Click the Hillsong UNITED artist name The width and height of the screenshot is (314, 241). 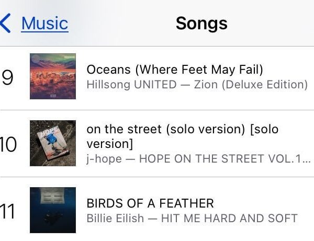pyautogui.click(x=131, y=84)
